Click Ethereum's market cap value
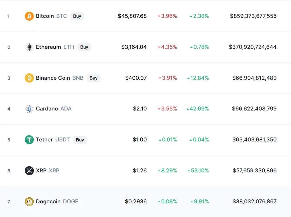Screen dimensions: 291x217 tap(253, 47)
